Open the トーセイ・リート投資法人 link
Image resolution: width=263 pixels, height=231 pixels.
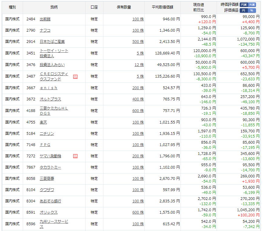(54, 53)
